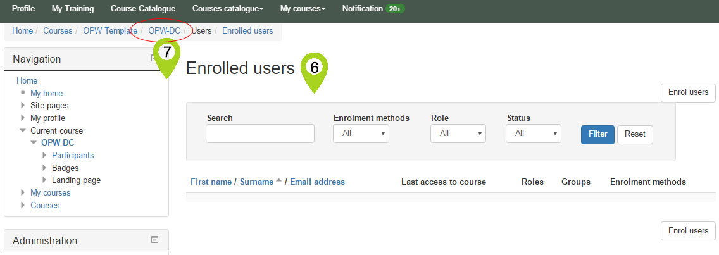Viewport: 719px width, 255px height.
Task: Sort by First name column link
Action: pyautogui.click(x=211, y=182)
